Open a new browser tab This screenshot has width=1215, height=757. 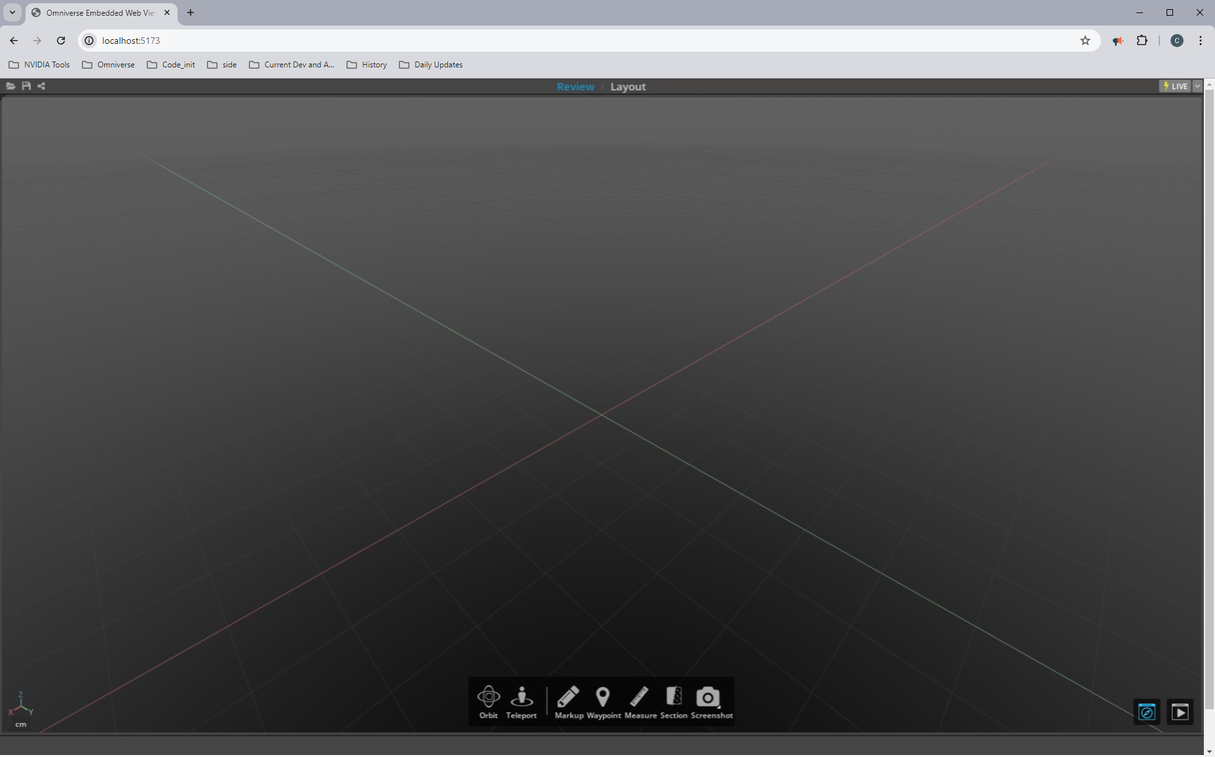[x=191, y=12]
